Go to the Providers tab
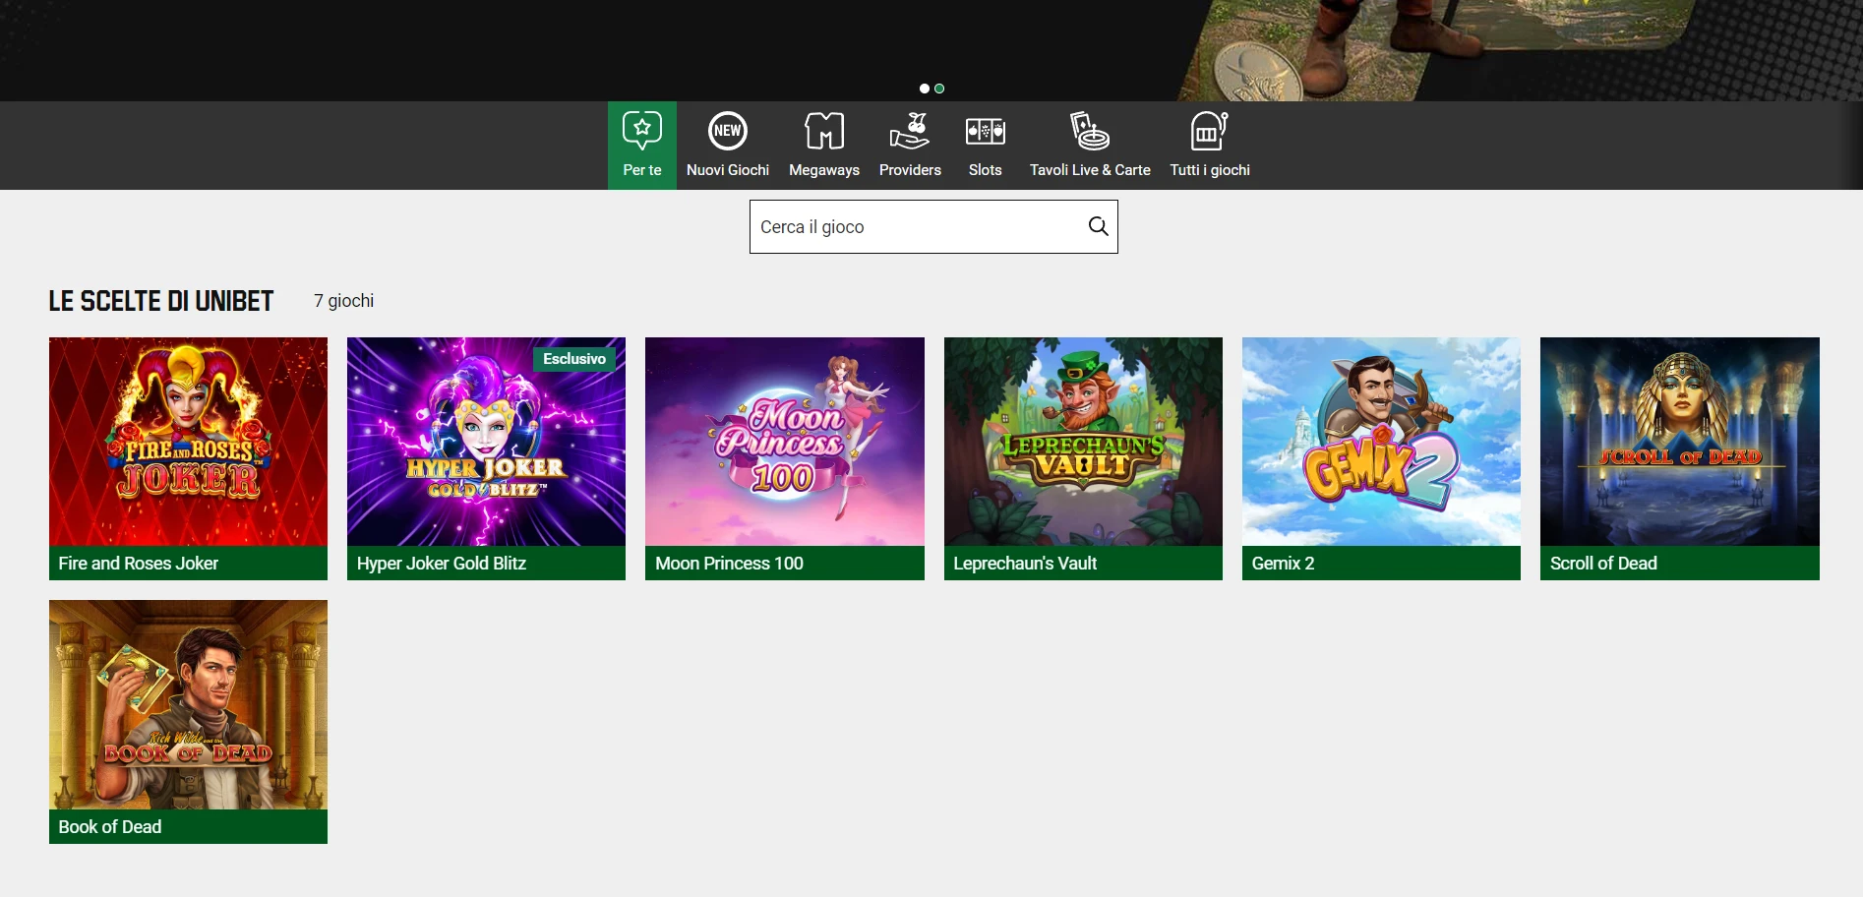This screenshot has height=897, width=1863. click(x=910, y=146)
